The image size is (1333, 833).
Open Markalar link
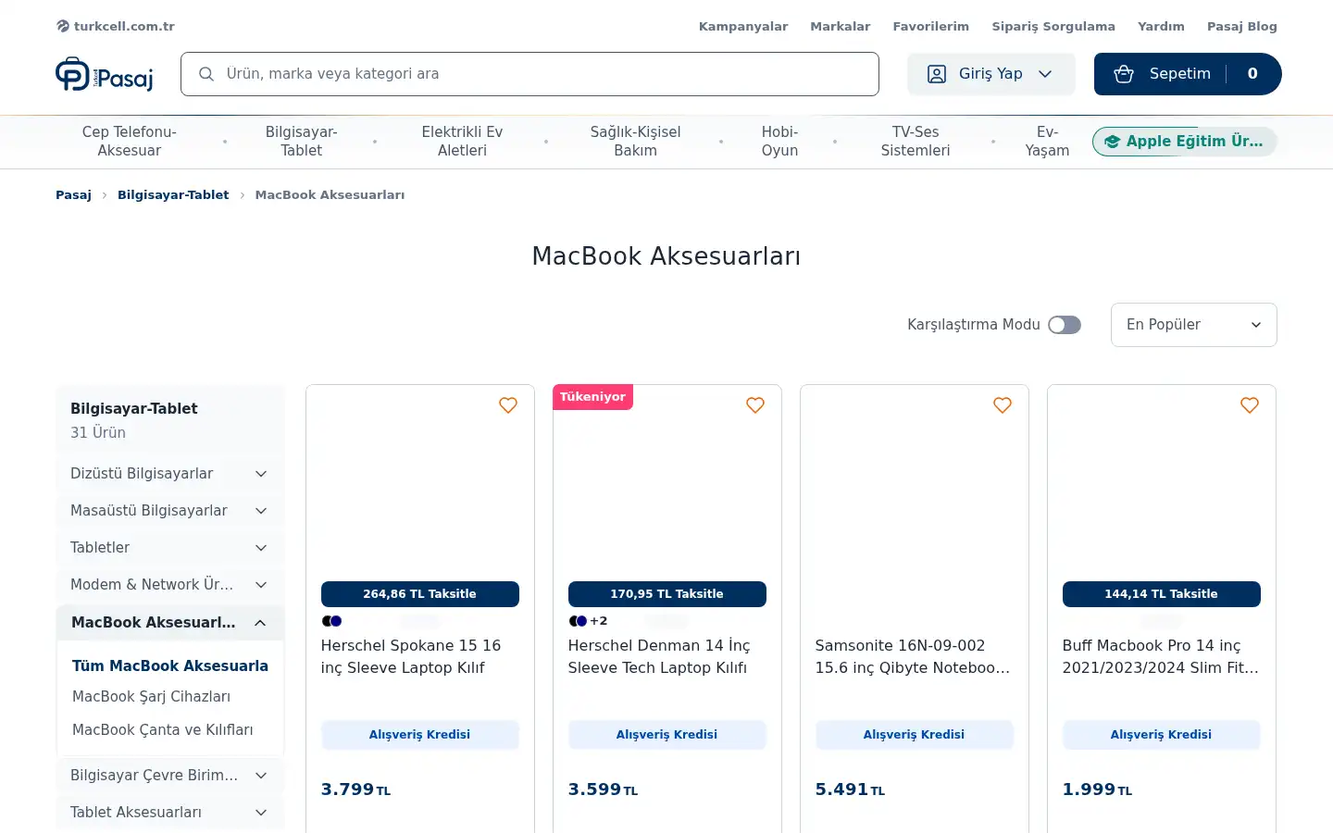[x=841, y=26]
